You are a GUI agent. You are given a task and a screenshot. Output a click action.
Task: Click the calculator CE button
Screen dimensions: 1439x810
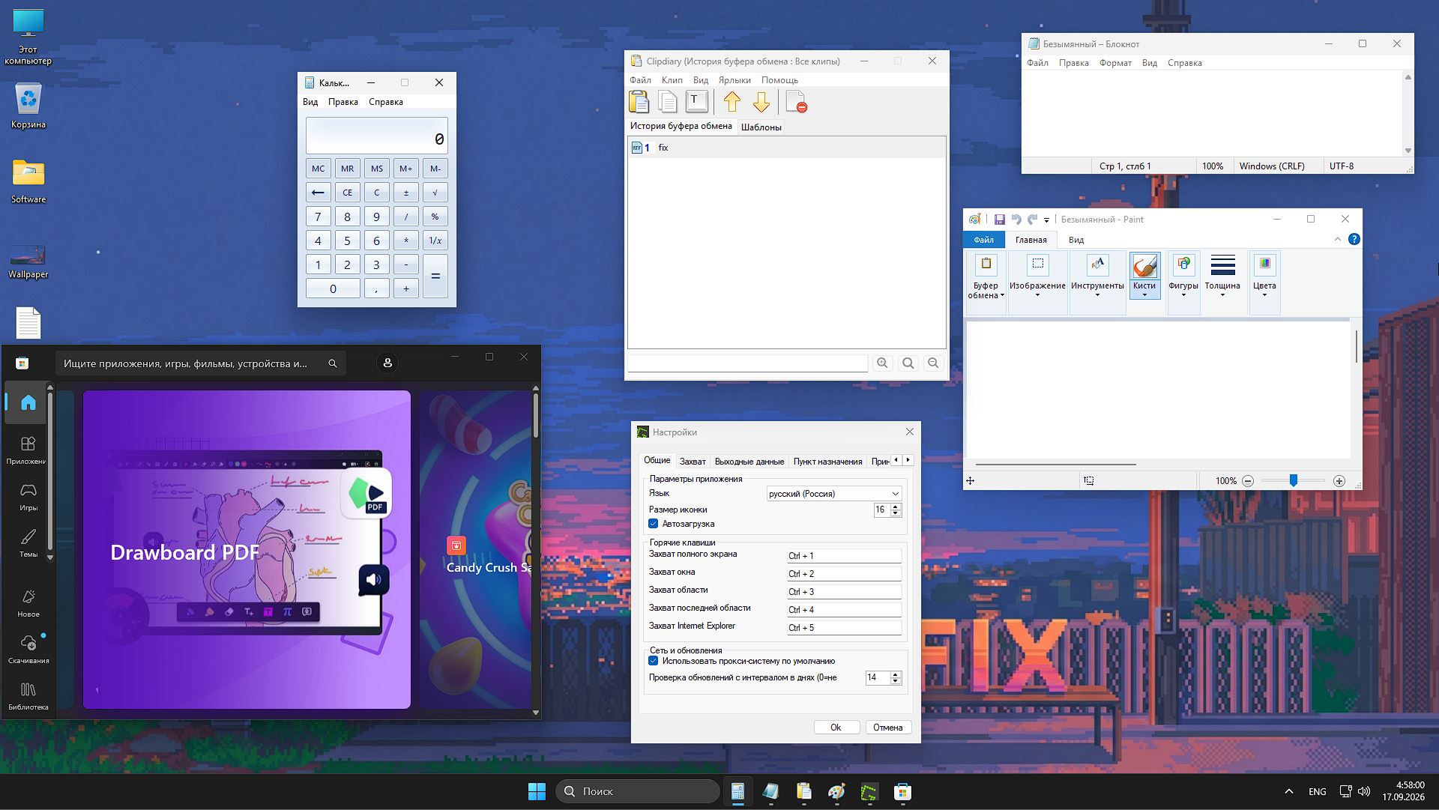coord(347,193)
